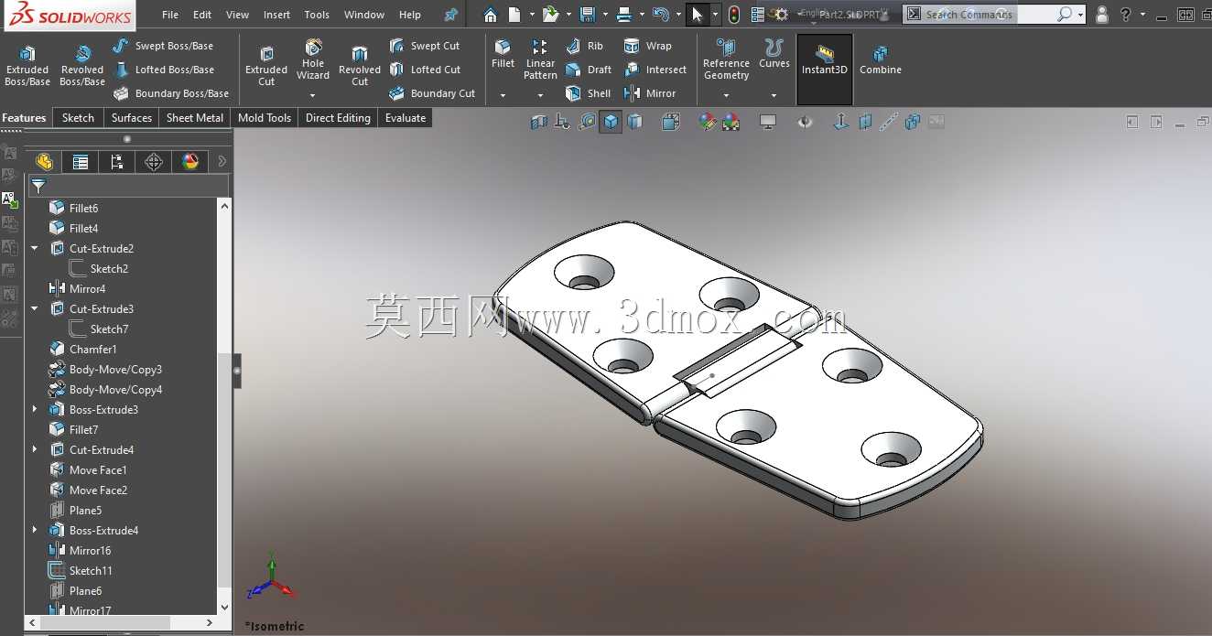Toggle Instant3D mode
This screenshot has width=1212, height=636.
pyautogui.click(x=825, y=70)
